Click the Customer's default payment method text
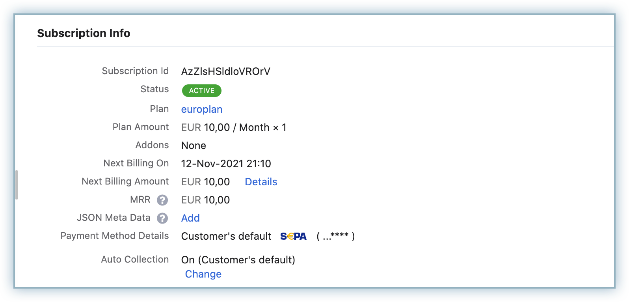 [226, 236]
